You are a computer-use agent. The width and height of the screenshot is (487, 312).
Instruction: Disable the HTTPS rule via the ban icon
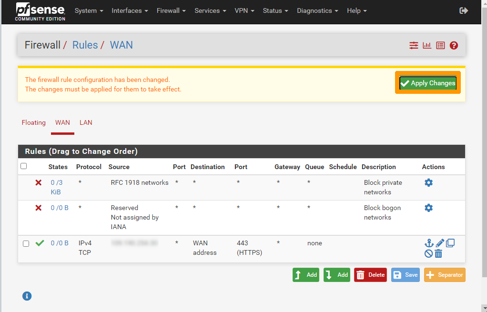point(428,253)
